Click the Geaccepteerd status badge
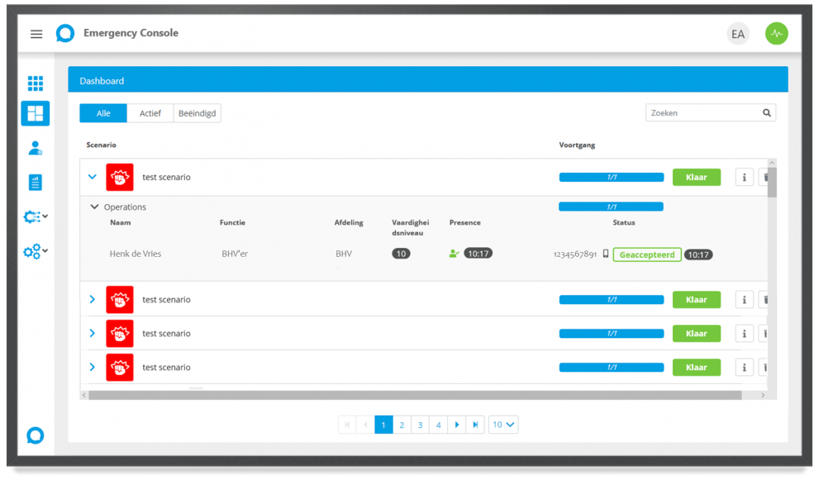The image size is (819, 480). [646, 254]
